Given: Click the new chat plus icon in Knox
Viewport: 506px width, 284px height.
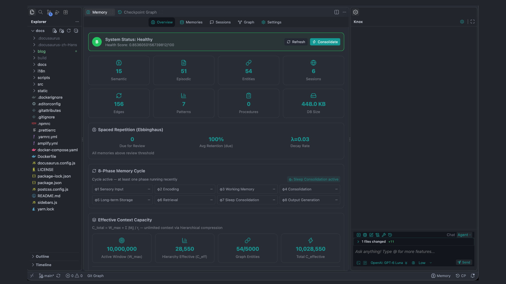Looking at the screenshot, I should tap(359, 235).
